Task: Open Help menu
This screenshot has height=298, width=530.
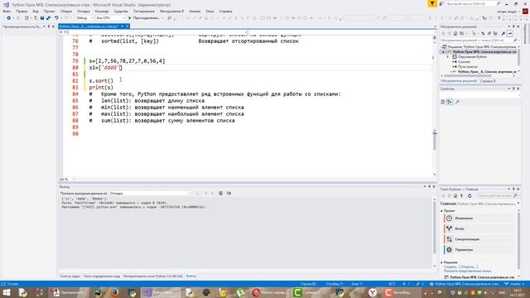Action: point(225,11)
